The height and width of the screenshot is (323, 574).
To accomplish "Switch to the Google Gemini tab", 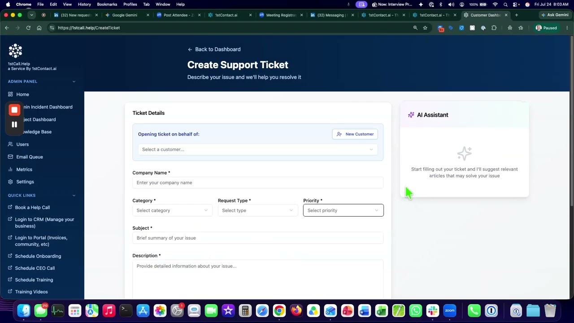I will (125, 15).
